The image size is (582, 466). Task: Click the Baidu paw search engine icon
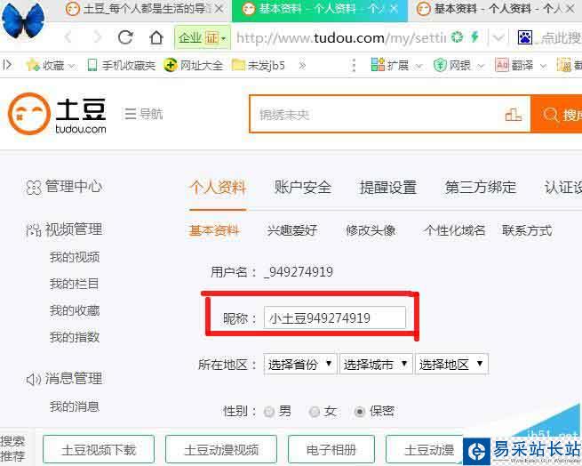coord(525,37)
